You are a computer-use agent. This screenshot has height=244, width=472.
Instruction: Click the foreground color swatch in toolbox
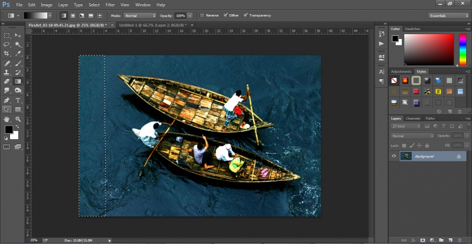(x=9, y=130)
